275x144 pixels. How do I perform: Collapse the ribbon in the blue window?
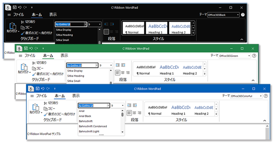pos(265,120)
